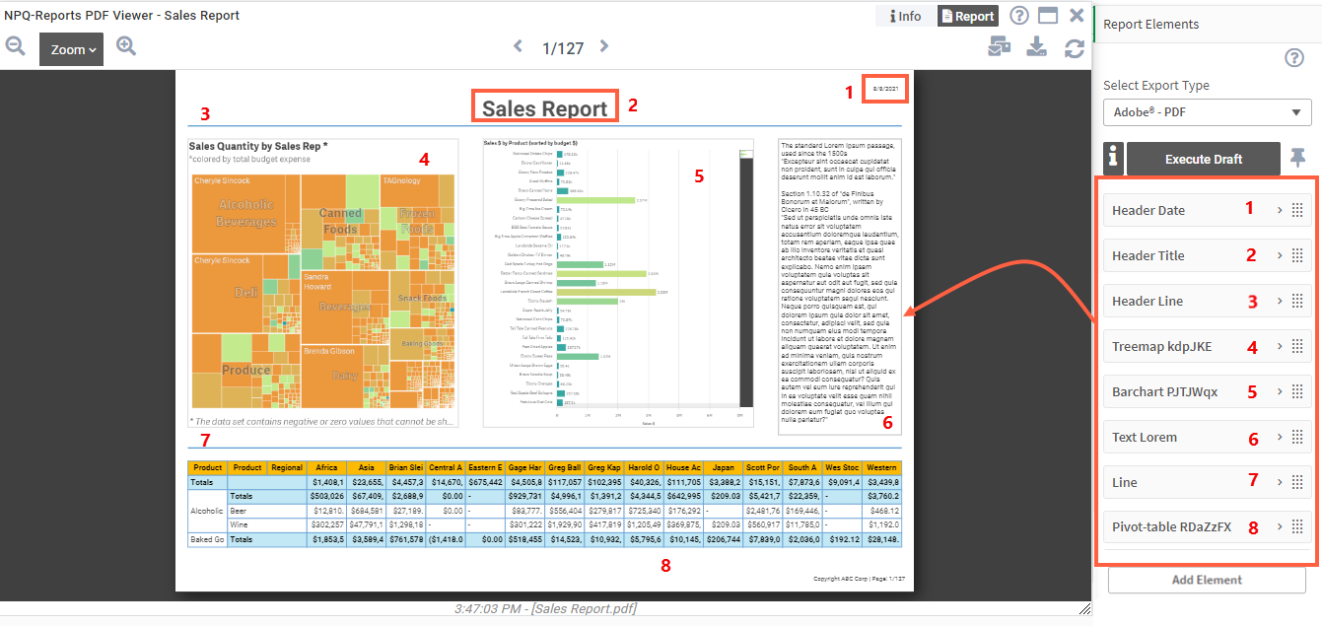Open the Zoom dropdown

click(71, 49)
